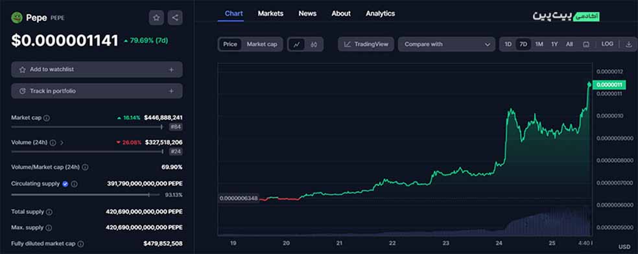Click the starting price label 0.0000006348
Screen dimensions: 638x254
coord(239,199)
